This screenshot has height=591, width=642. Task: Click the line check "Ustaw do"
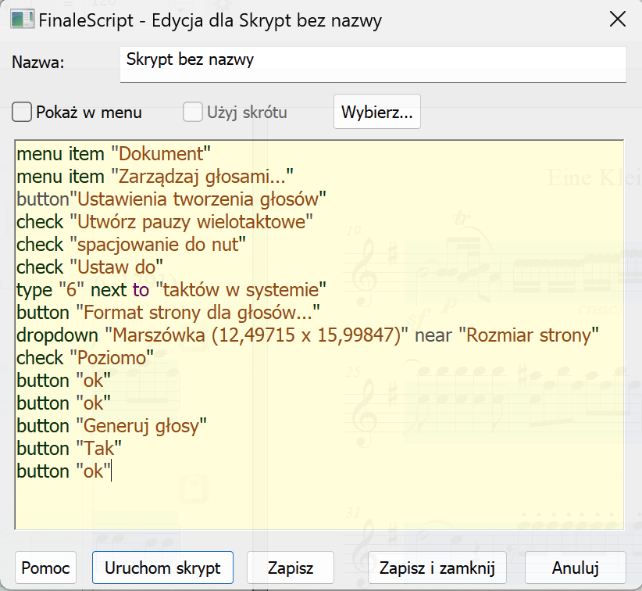[x=90, y=267]
